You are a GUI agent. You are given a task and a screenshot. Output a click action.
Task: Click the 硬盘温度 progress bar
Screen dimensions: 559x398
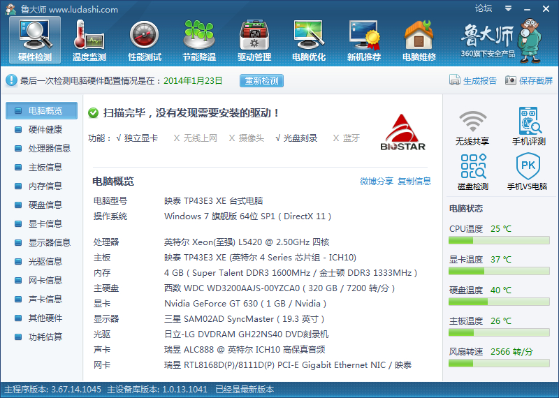(x=499, y=302)
